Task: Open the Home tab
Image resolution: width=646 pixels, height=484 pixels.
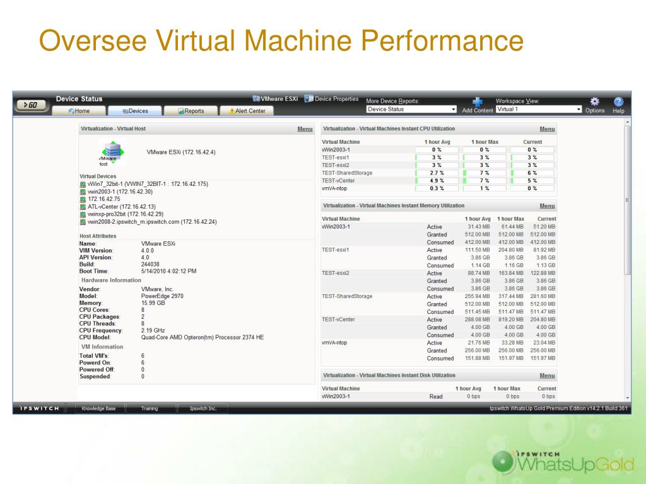Action: click(x=79, y=111)
